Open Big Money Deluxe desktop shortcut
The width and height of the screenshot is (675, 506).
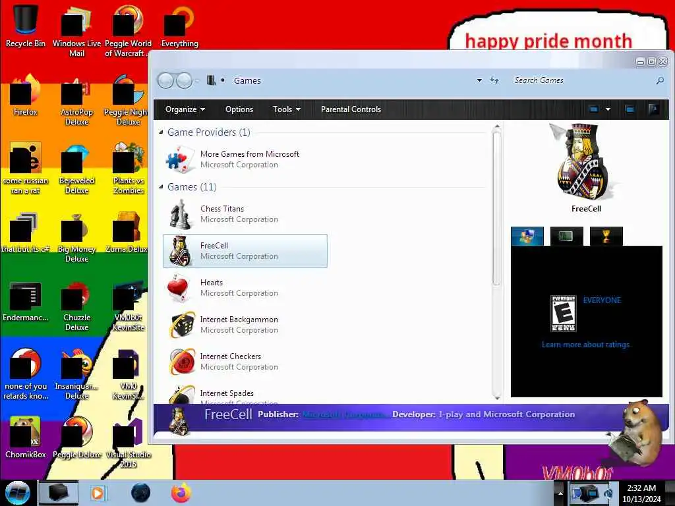76,237
